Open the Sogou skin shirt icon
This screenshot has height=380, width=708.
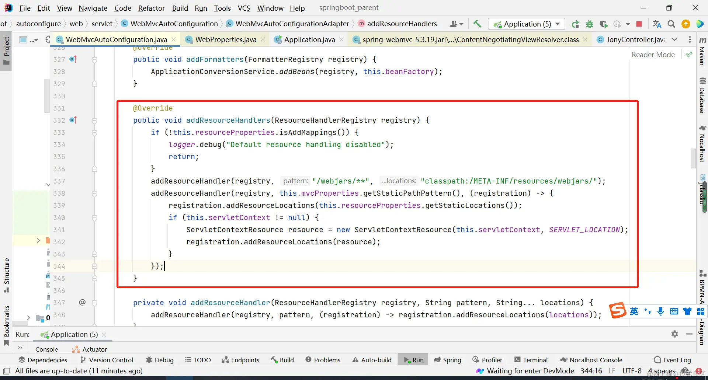point(687,311)
